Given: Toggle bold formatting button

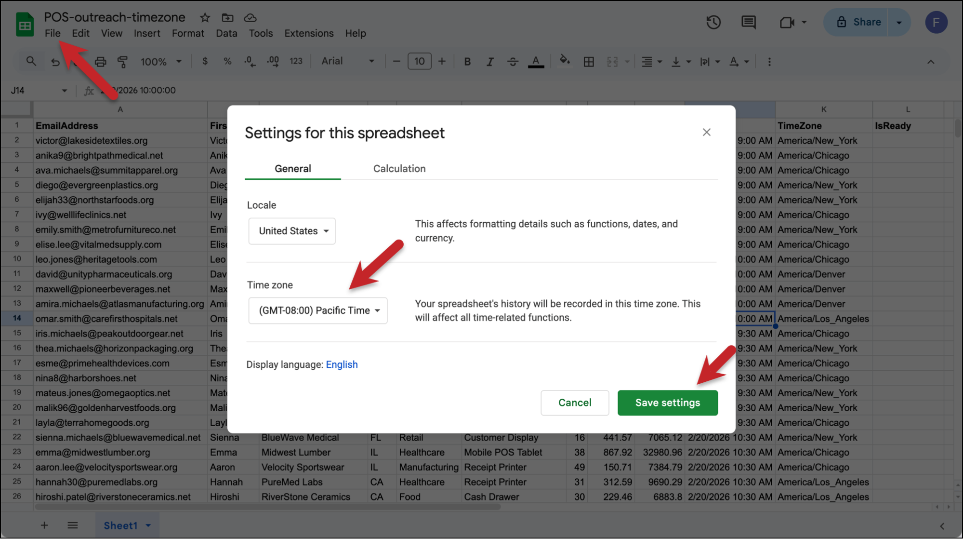Looking at the screenshot, I should click(x=467, y=62).
